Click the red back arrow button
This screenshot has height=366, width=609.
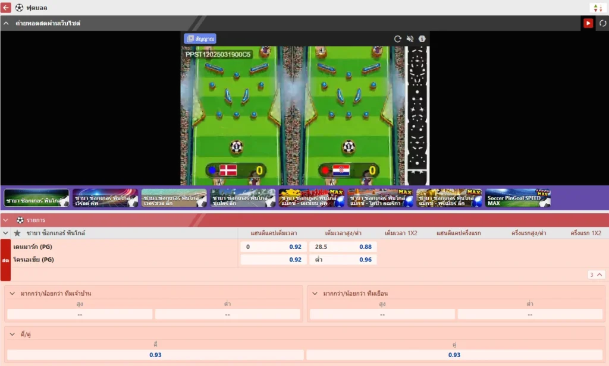click(x=6, y=7)
